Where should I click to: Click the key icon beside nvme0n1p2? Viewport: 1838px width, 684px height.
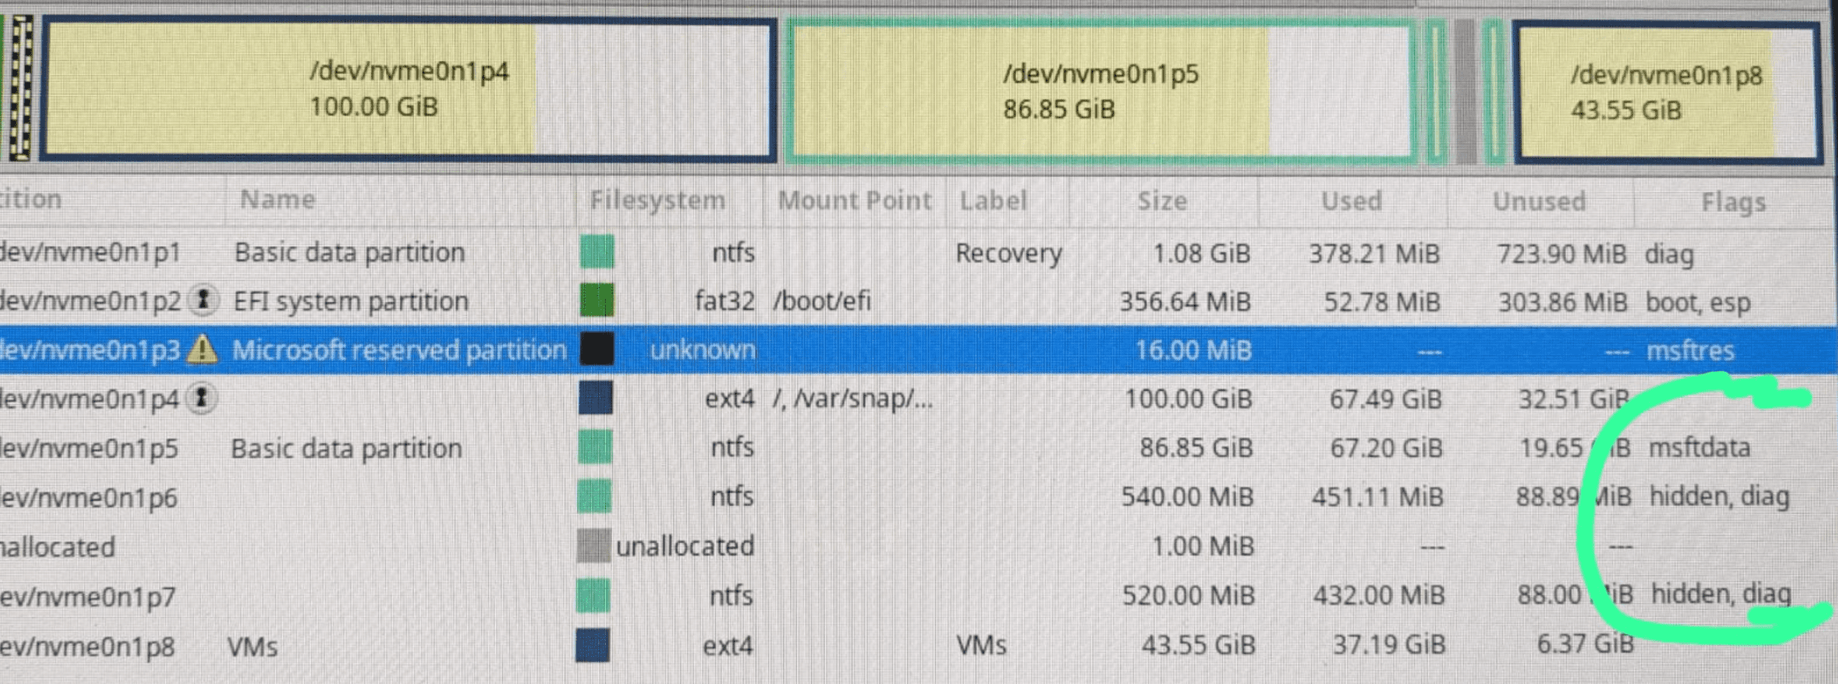[x=204, y=300]
